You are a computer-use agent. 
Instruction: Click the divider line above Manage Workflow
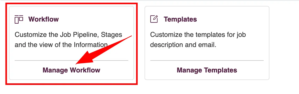tap(71, 61)
